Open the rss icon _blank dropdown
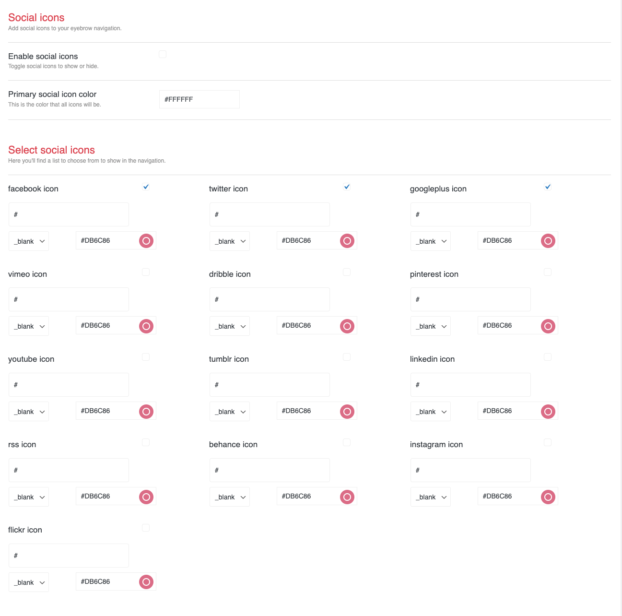622x616 pixels. click(x=29, y=497)
